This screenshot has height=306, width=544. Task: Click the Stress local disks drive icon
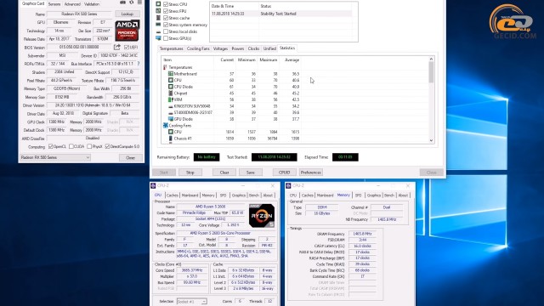[x=158, y=31]
